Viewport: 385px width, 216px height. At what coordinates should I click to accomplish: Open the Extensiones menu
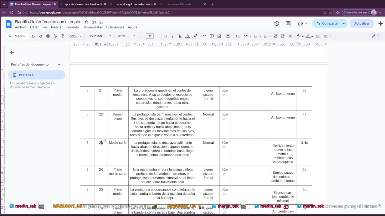click(x=115, y=27)
